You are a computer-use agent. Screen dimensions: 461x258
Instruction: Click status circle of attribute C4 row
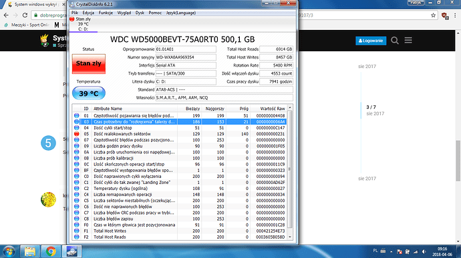tap(77, 195)
